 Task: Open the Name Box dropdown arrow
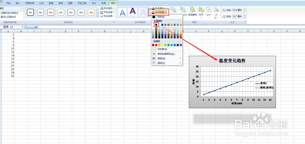(x=23, y=27)
